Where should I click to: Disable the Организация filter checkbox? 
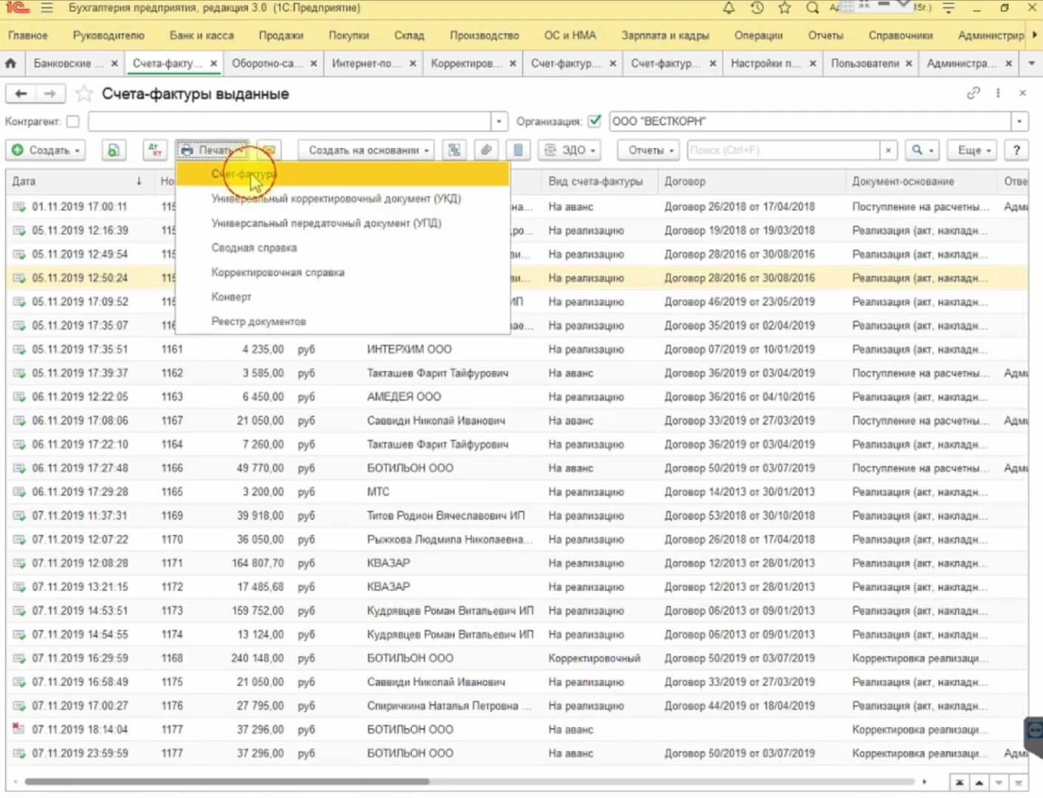coord(595,120)
